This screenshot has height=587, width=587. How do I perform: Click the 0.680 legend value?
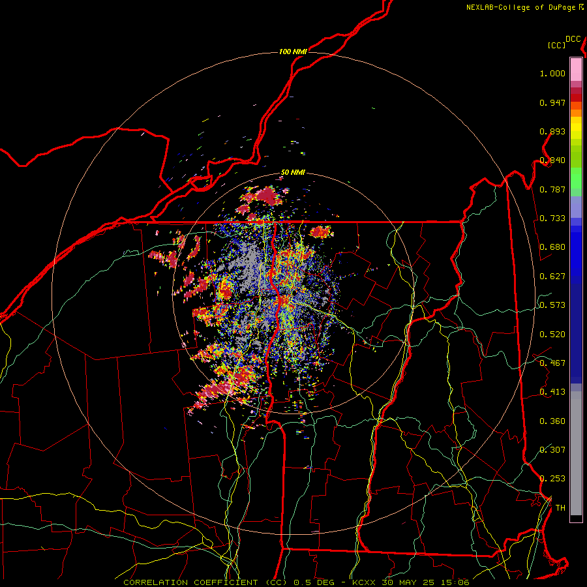[x=552, y=247]
